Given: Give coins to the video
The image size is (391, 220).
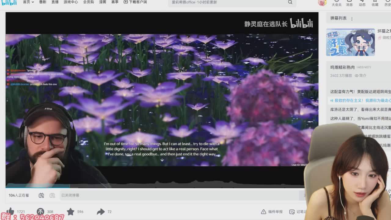Looking at the screenshot, I should pos(40,211).
